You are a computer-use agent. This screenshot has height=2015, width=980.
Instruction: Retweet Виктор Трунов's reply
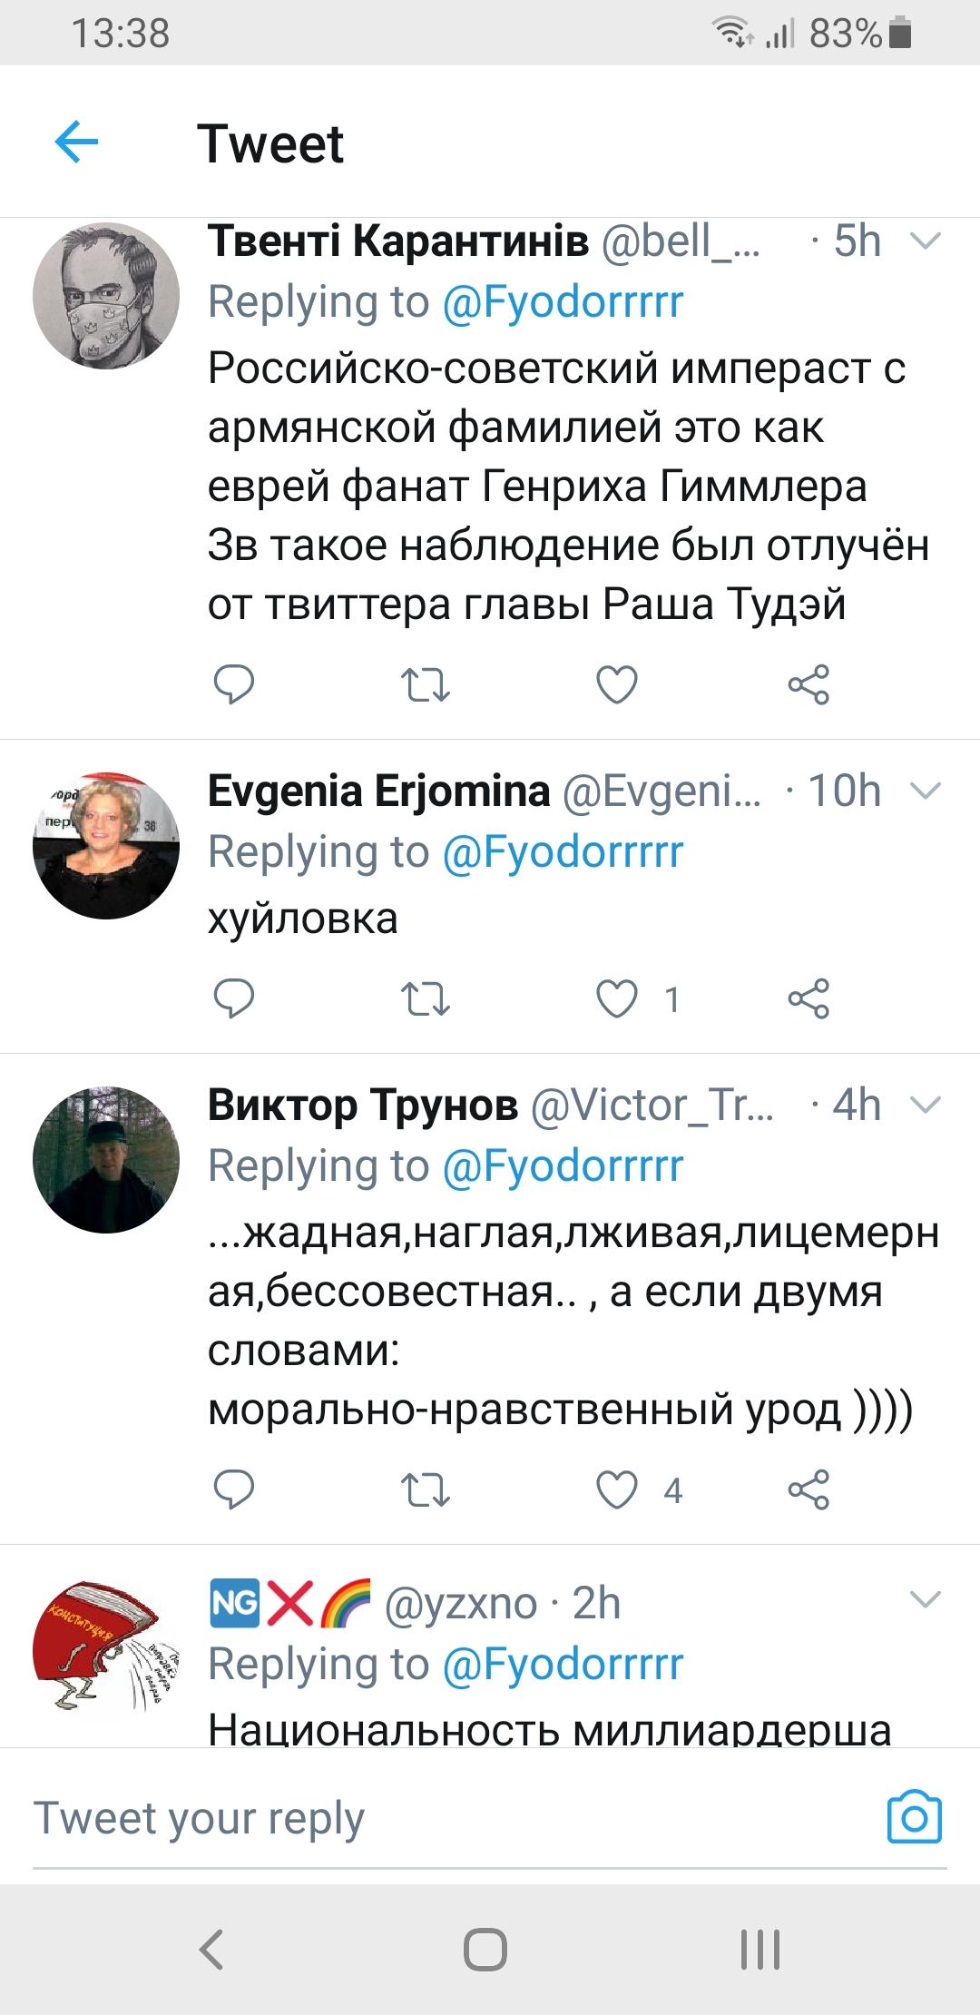[425, 1489]
